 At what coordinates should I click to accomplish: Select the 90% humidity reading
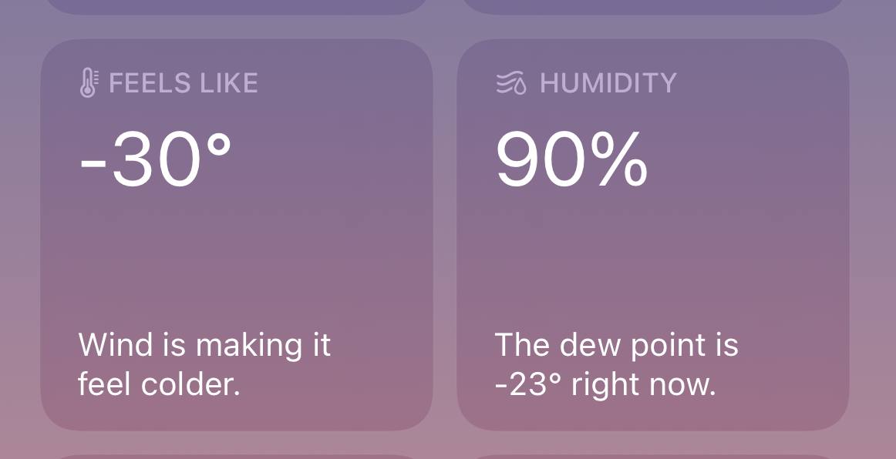point(571,160)
